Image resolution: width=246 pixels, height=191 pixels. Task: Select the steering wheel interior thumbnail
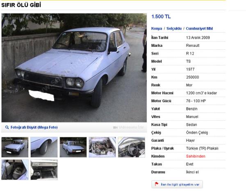132,147
